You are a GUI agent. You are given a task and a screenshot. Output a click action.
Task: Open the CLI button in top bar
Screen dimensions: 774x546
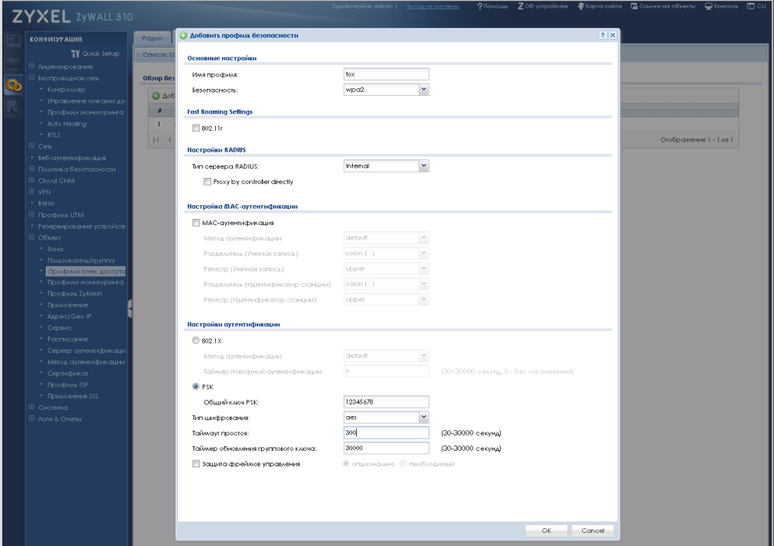(756, 6)
